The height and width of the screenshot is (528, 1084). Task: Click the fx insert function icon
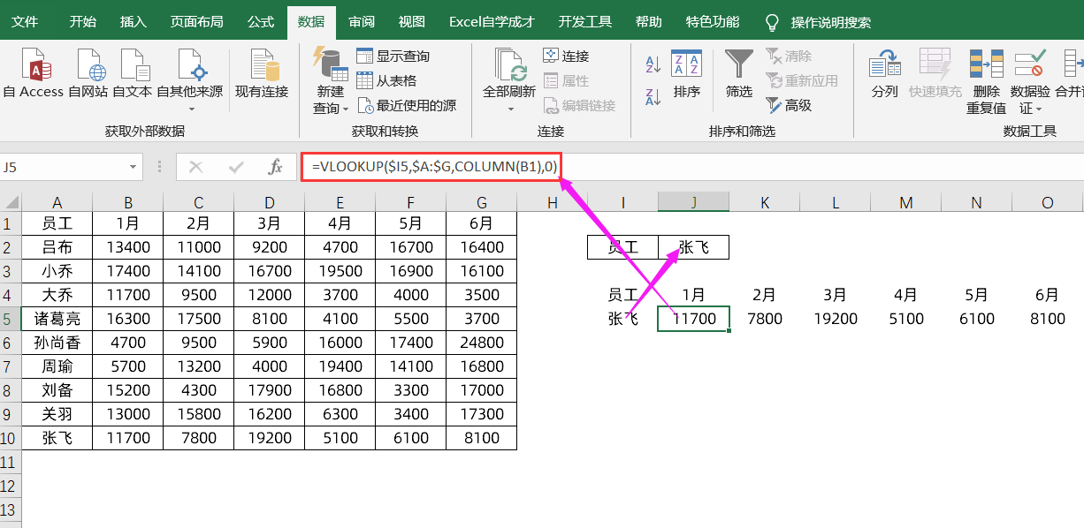(275, 166)
